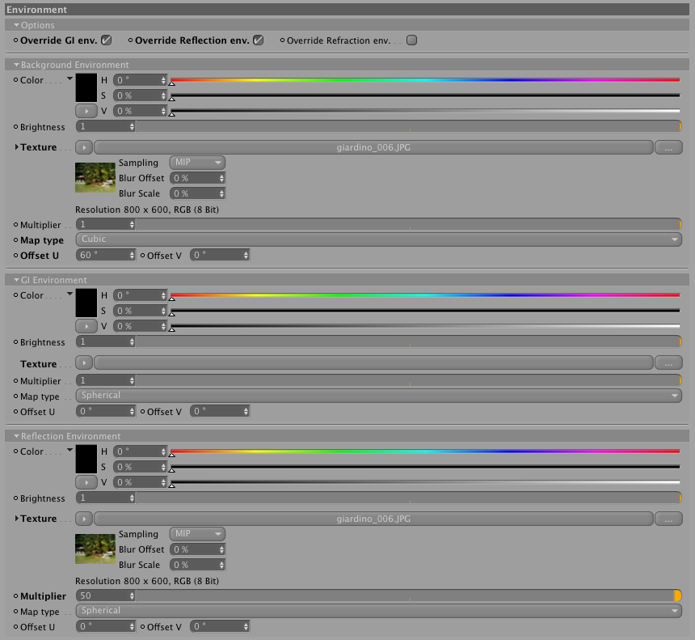Click GI Environment value slider

(425, 327)
